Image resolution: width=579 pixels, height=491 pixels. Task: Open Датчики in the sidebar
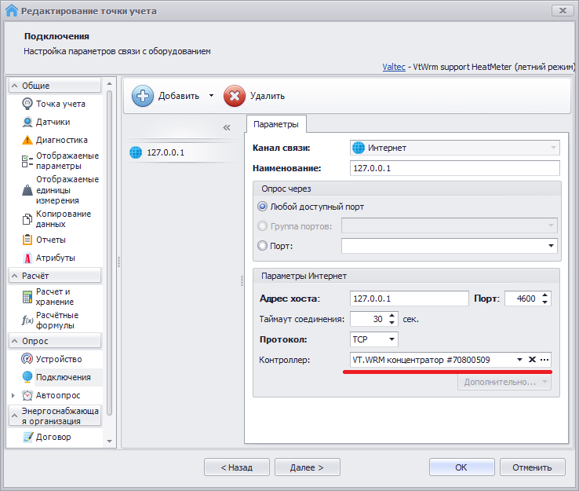pos(53,122)
